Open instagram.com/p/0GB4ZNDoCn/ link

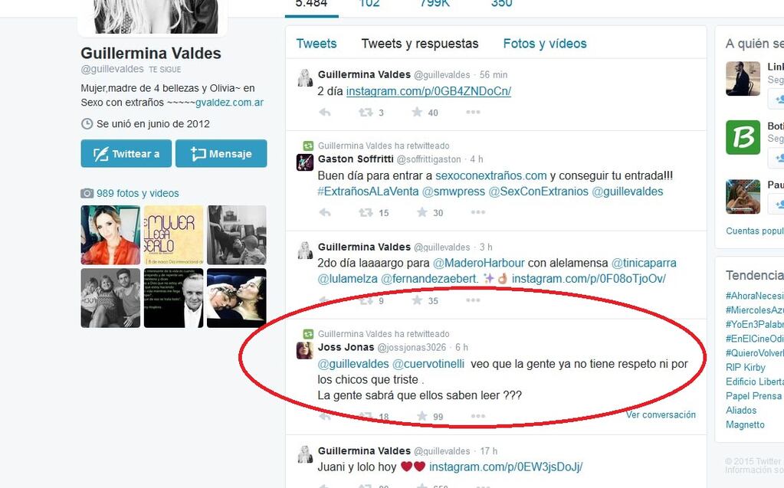428,91
